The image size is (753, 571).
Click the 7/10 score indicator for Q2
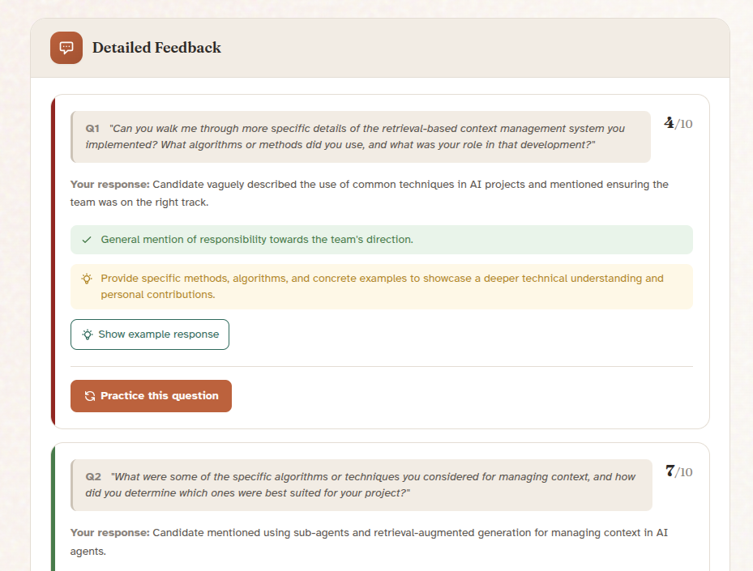678,471
